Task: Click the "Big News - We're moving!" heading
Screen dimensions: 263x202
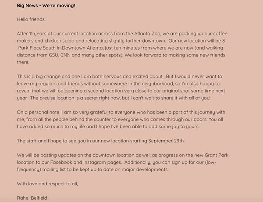Action: (x=46, y=6)
